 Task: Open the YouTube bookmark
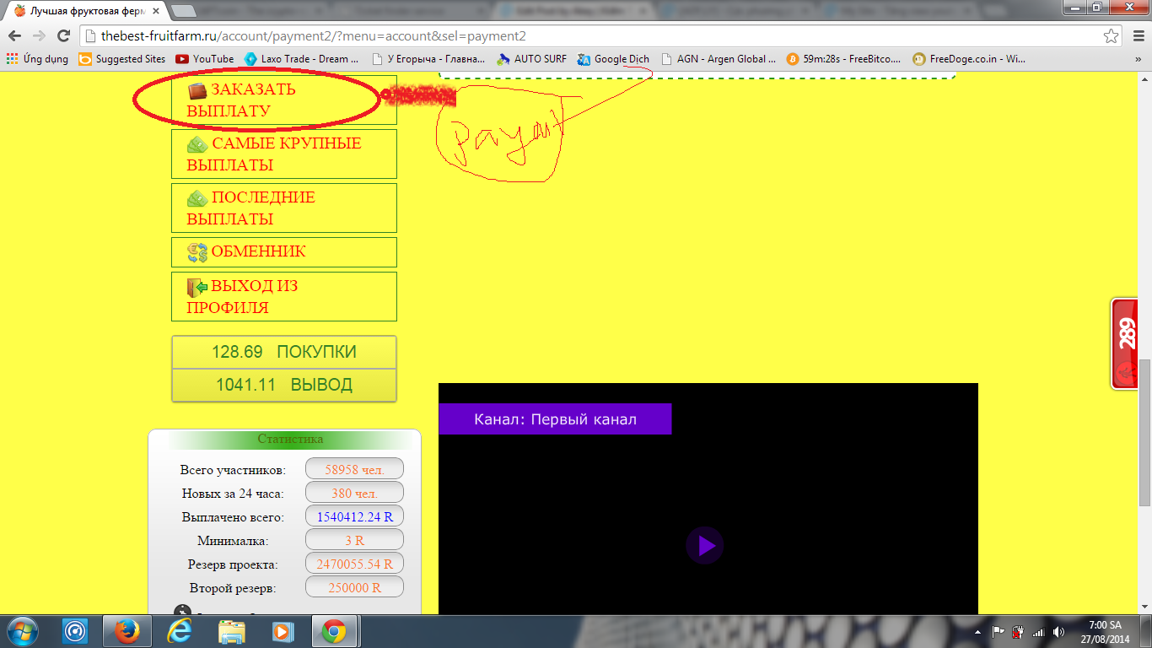click(205, 59)
